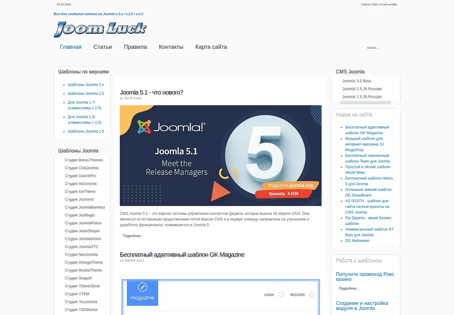The image size is (454, 315).
Task: Open Шаблоны Joomla 2.5 link
Action: pos(86,94)
